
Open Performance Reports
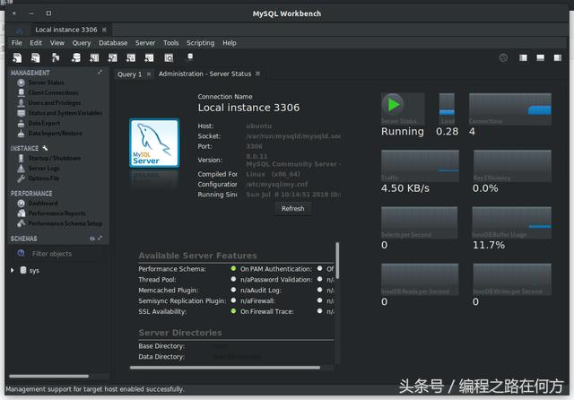pyautogui.click(x=57, y=213)
